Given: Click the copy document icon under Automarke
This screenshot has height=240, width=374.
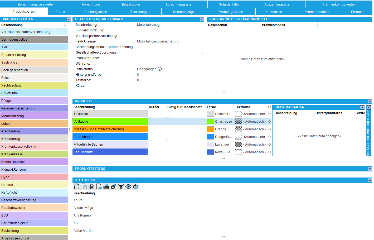Looking at the screenshot, I should [x=91, y=186].
